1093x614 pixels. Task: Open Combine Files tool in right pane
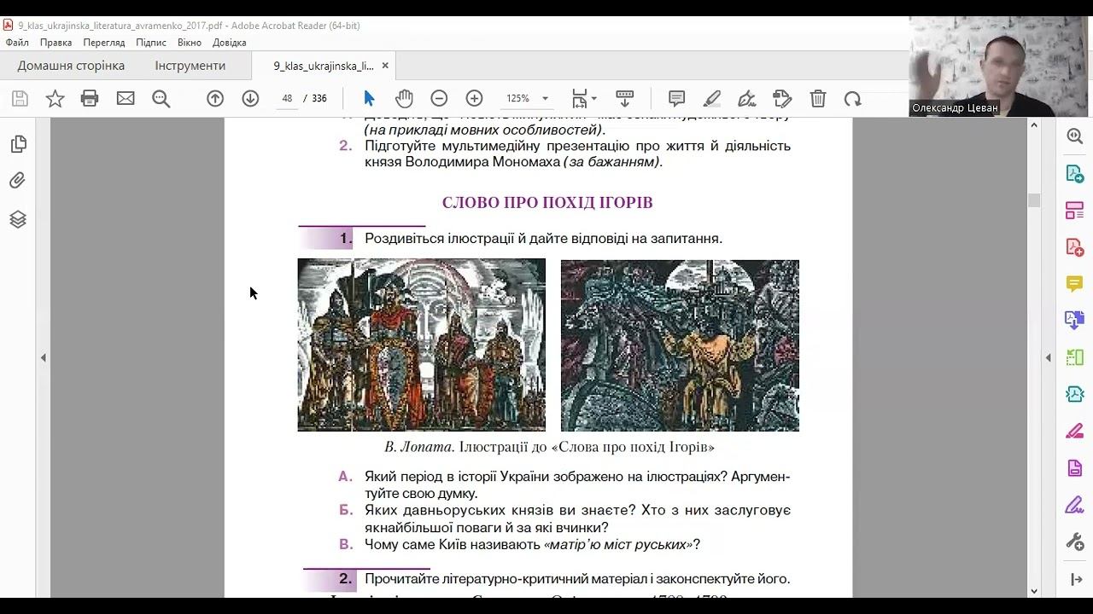tap(1074, 321)
